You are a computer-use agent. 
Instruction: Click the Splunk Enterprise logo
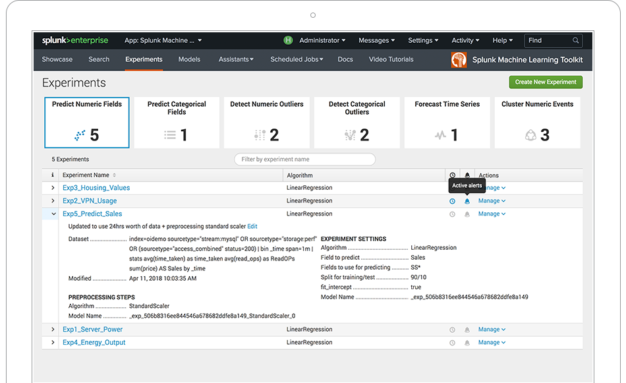tap(74, 40)
